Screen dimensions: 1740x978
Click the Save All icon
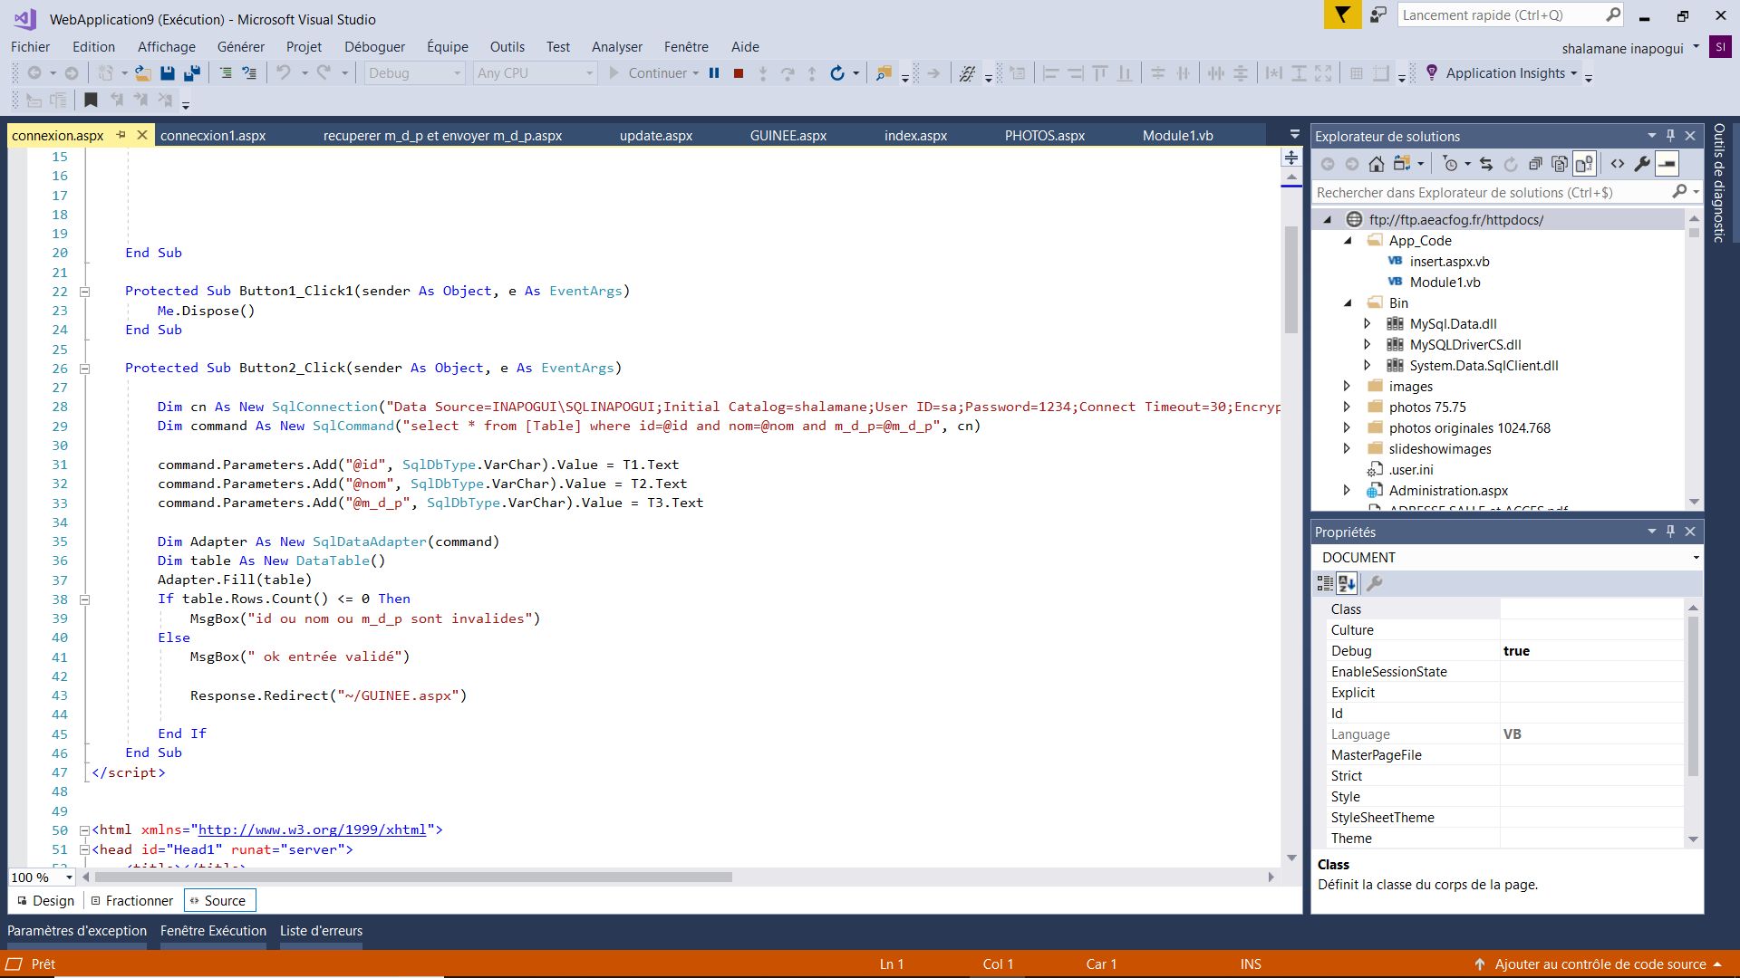point(191,73)
